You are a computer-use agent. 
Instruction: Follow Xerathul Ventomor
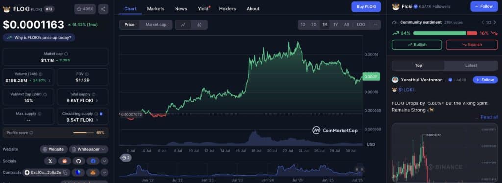pyautogui.click(x=485, y=80)
